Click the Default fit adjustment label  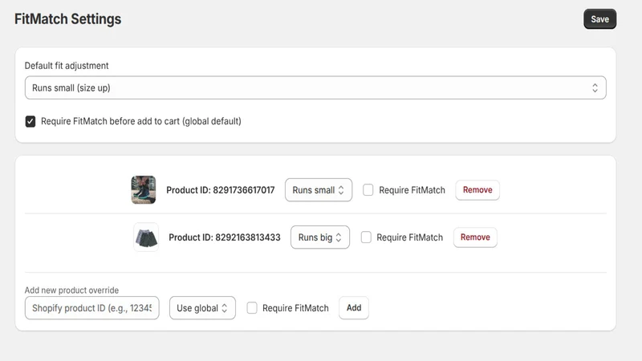click(67, 66)
